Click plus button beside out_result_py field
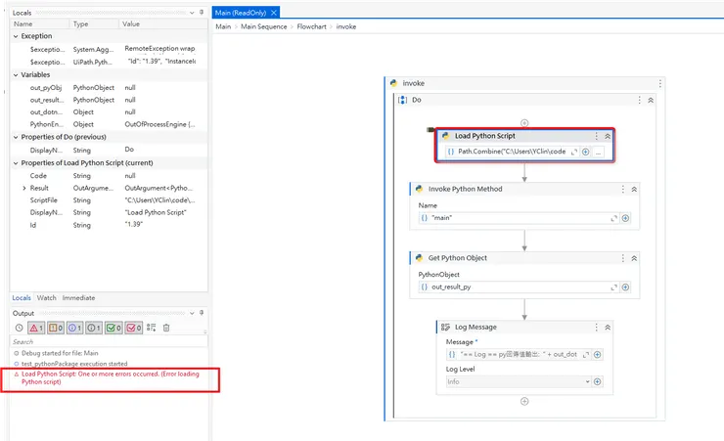 (625, 287)
